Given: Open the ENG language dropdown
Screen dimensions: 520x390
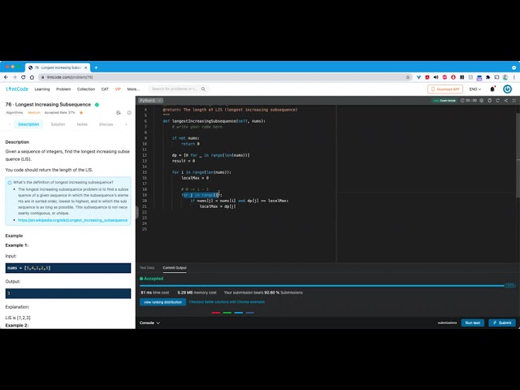Looking at the screenshot, I should (x=474, y=89).
